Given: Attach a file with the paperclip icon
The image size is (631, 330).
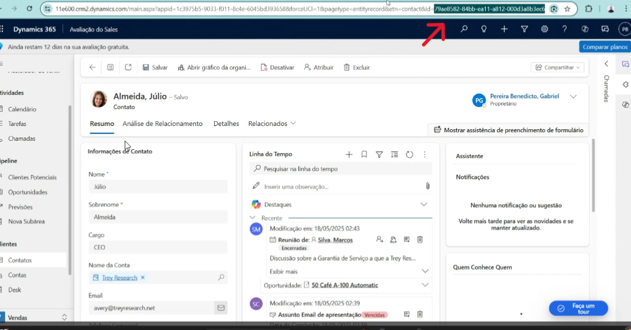Looking at the screenshot, I should 427,186.
